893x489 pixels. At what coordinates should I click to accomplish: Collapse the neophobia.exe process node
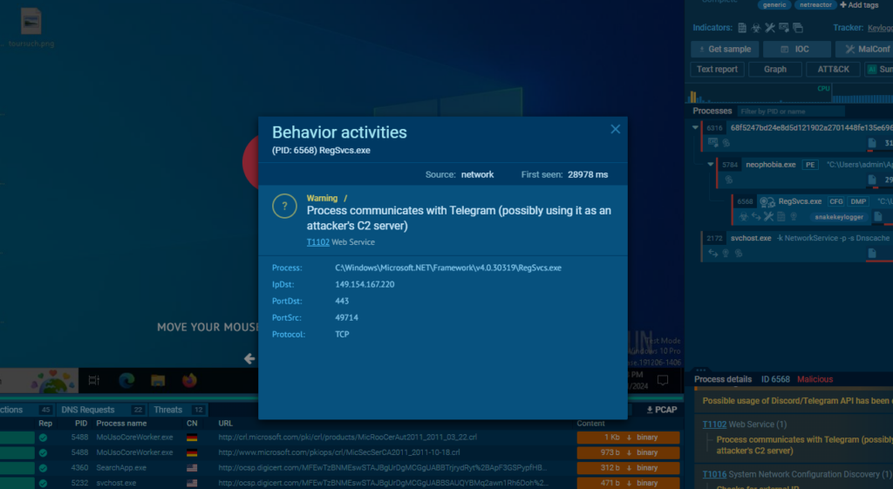(x=710, y=164)
